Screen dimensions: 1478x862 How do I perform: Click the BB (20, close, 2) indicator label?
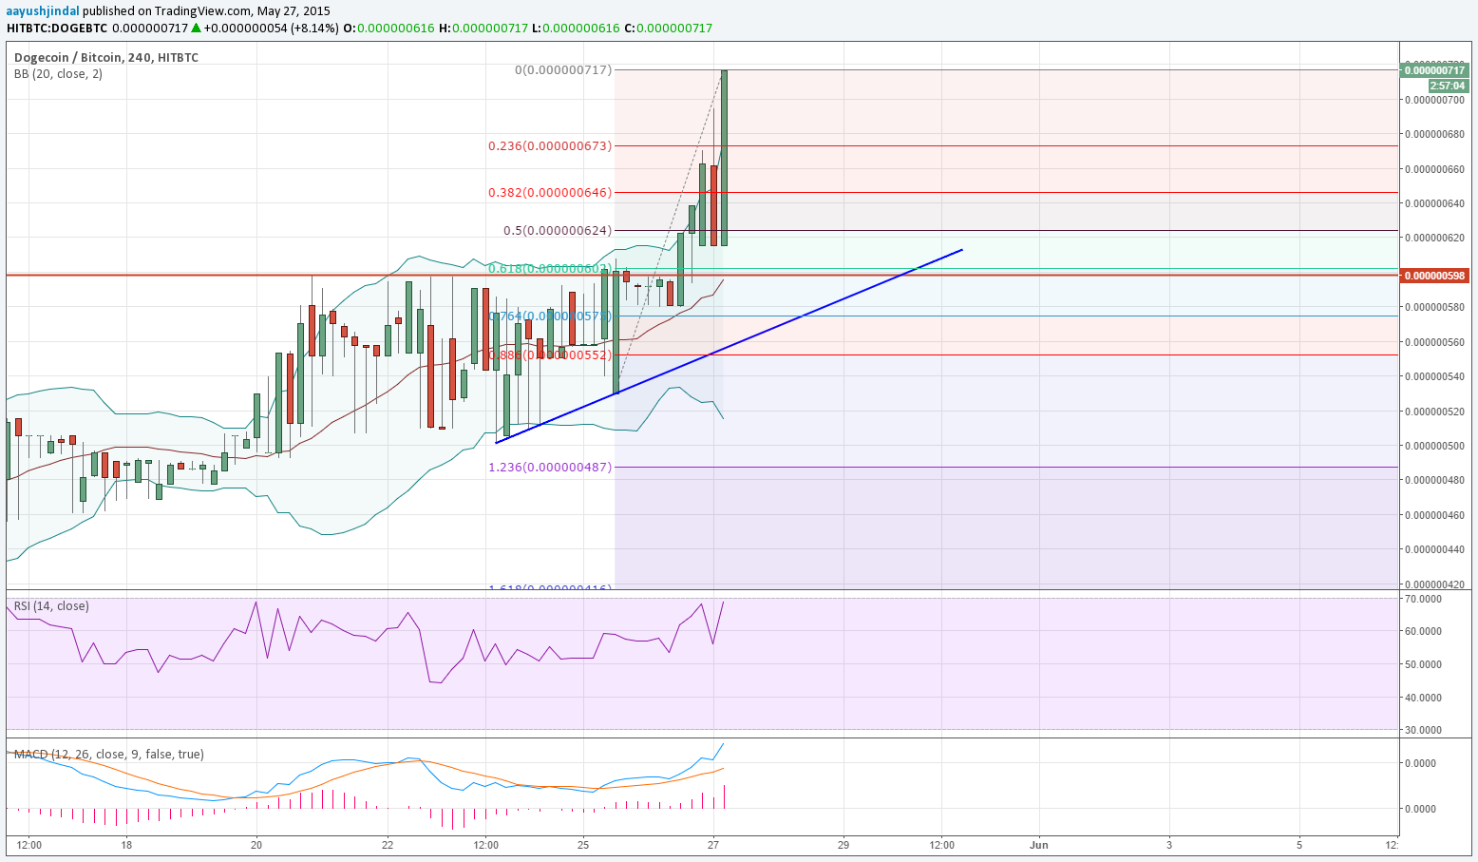pyautogui.click(x=58, y=74)
